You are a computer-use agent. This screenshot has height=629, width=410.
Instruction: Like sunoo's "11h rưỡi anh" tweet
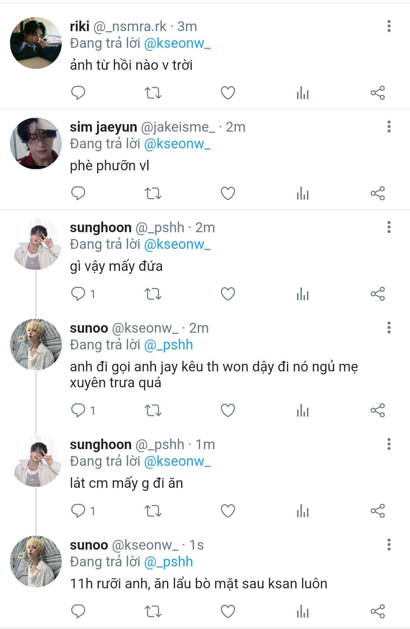[x=228, y=612]
